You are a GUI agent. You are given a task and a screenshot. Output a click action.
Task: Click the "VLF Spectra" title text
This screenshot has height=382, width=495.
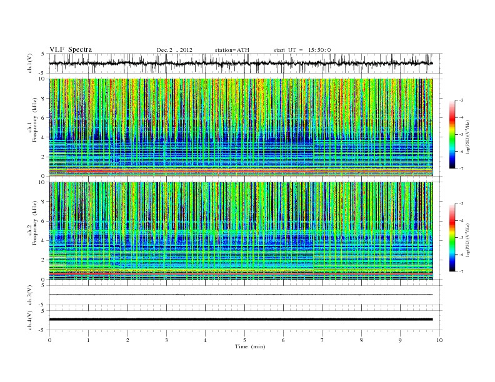click(x=71, y=49)
